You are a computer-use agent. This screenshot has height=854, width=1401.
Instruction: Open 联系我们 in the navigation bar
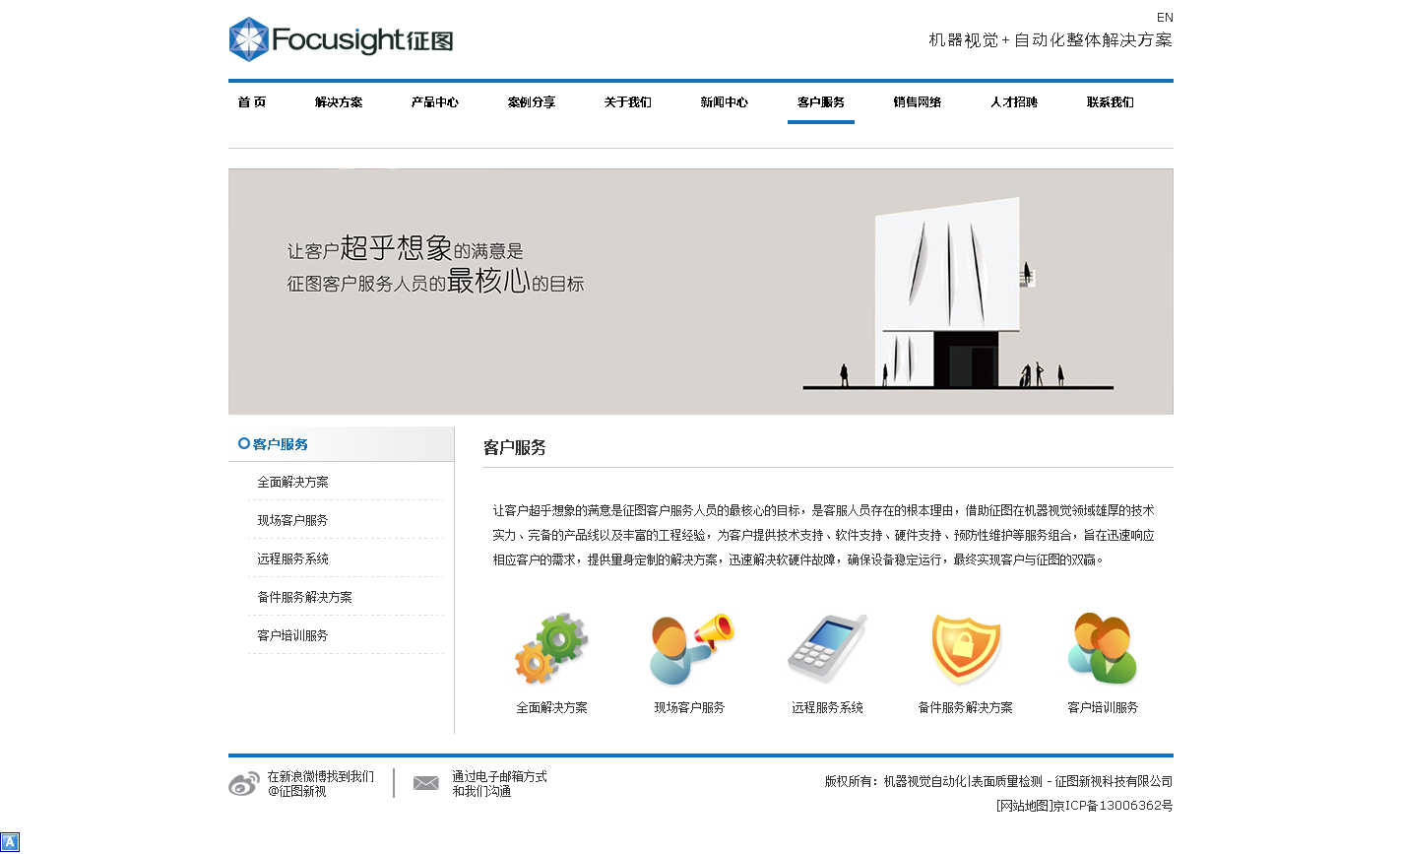(x=1111, y=102)
